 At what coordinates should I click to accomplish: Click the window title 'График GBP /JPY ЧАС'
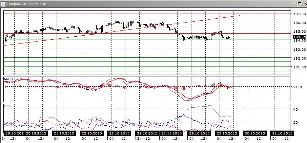point(27,4)
